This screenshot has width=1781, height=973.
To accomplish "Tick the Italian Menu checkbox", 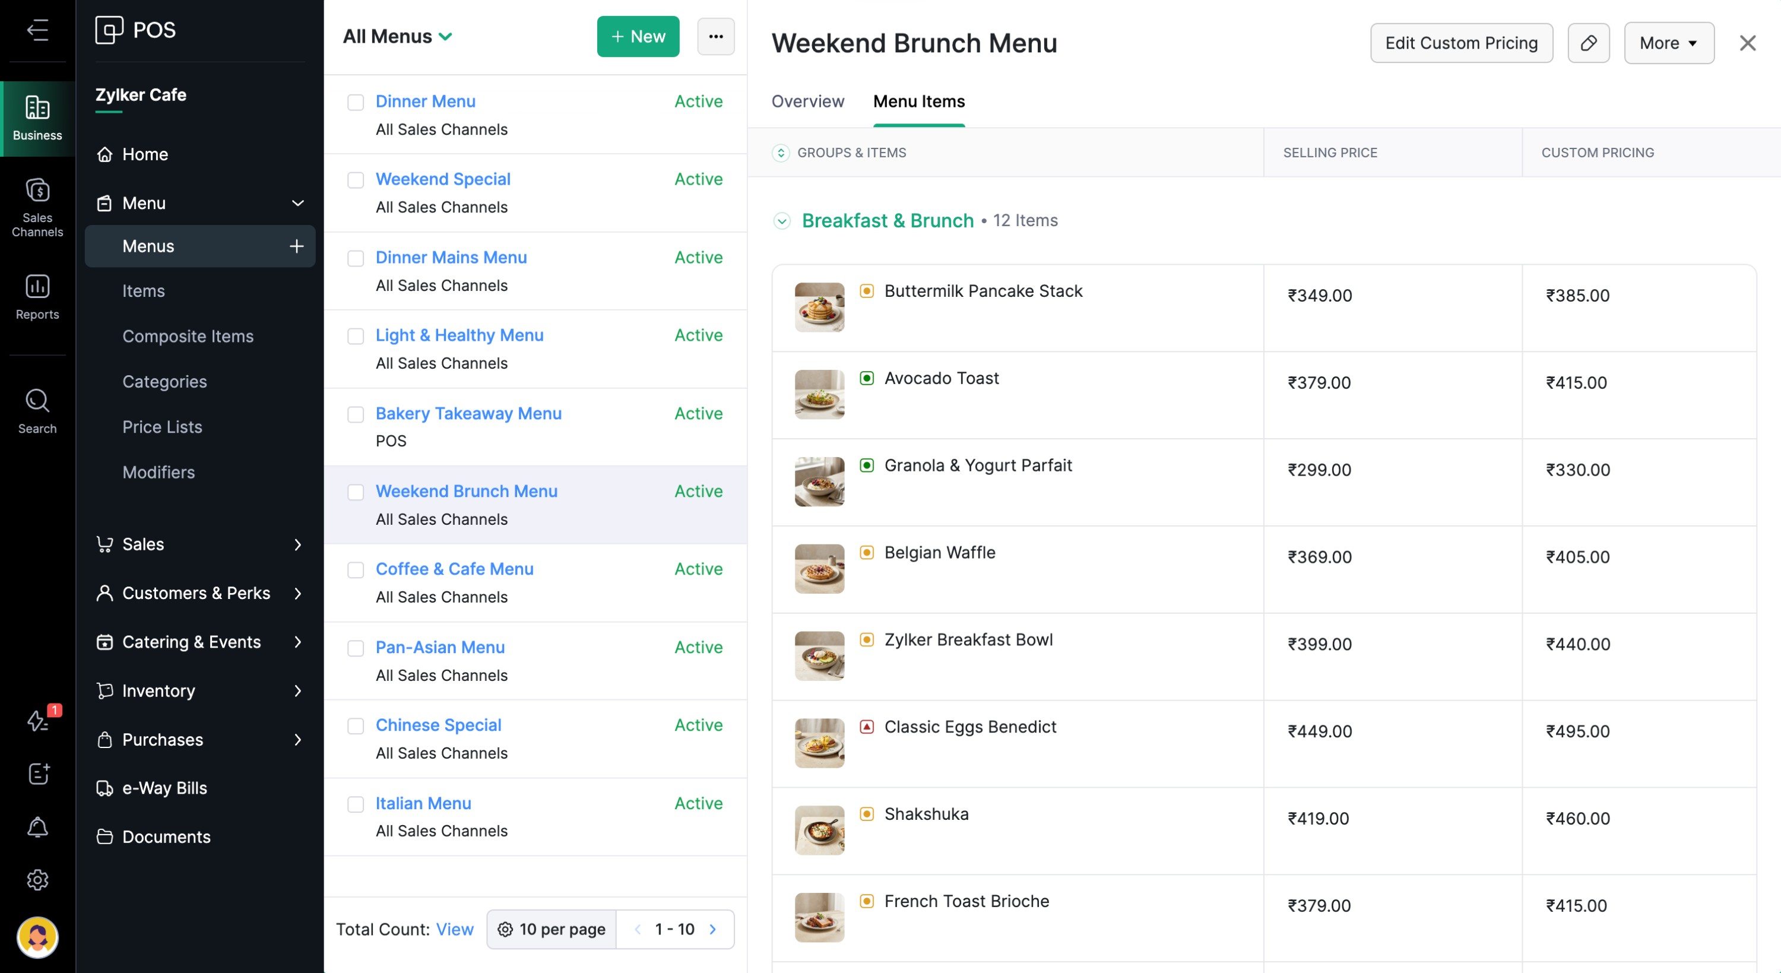I will point(356,804).
